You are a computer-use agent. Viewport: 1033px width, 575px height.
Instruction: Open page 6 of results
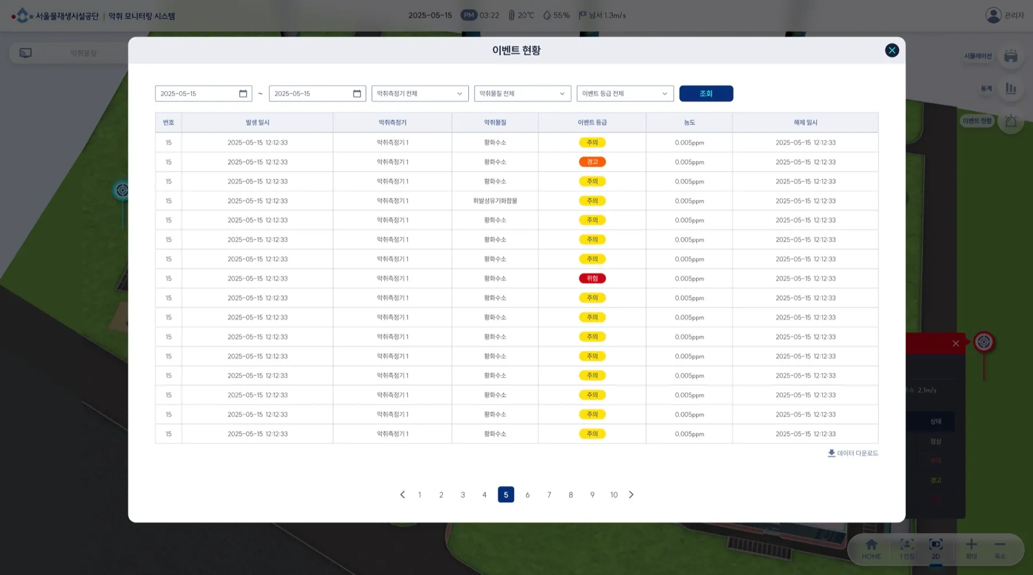[x=527, y=495]
